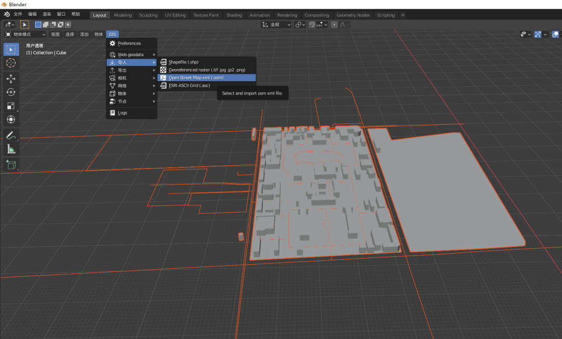Select the Transform tool
562x339 pixels.
[x=11, y=120]
